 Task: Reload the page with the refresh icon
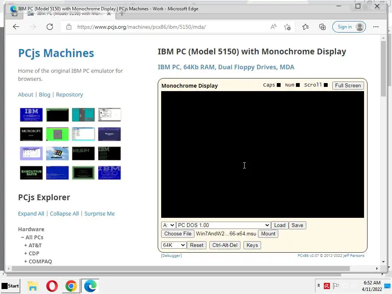[50, 27]
